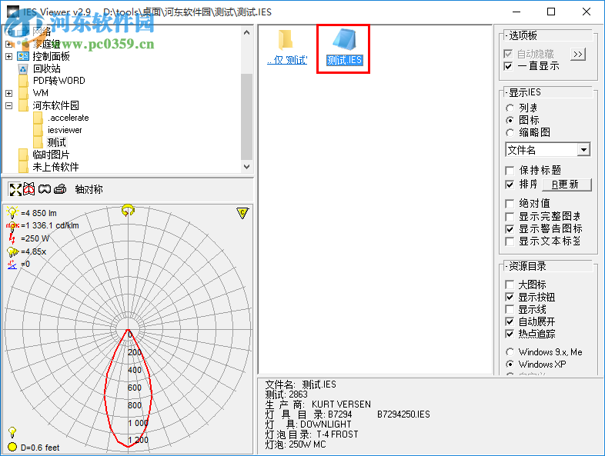Screen dimensions: 605x456
Task: Expand the 控制面板 tree node
Action: (x=9, y=56)
